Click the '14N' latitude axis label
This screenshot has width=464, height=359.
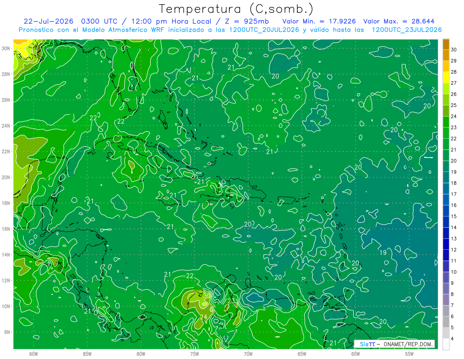(x=7, y=255)
